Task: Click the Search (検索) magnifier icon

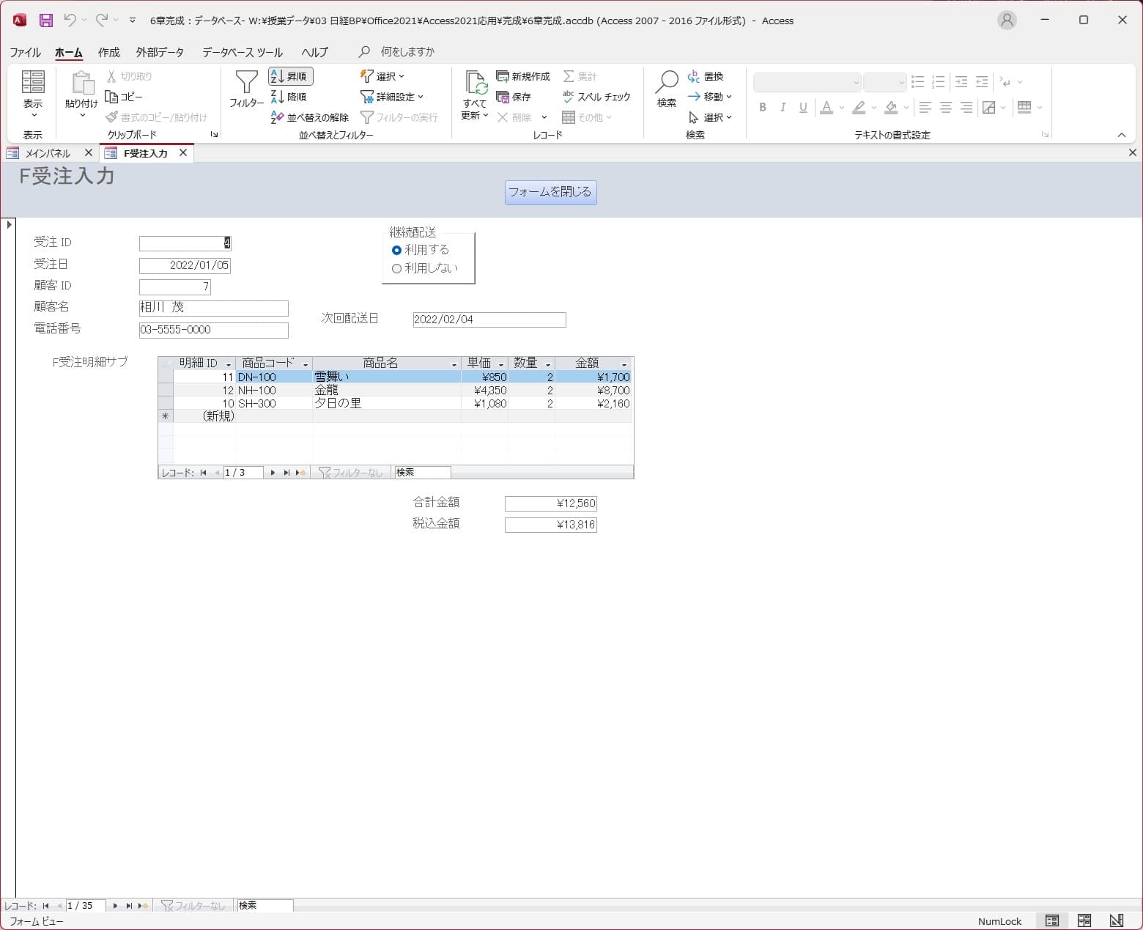Action: pyautogui.click(x=666, y=89)
